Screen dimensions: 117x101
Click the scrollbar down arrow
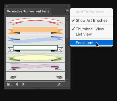(x=67, y=80)
